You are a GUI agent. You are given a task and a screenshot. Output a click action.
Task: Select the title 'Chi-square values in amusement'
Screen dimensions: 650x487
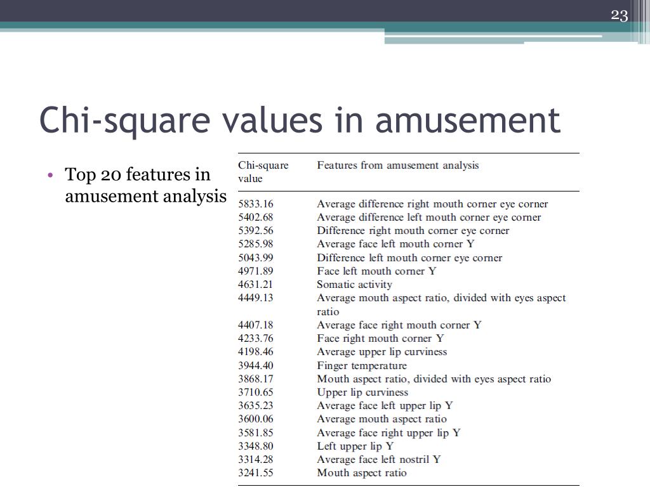pos(300,120)
